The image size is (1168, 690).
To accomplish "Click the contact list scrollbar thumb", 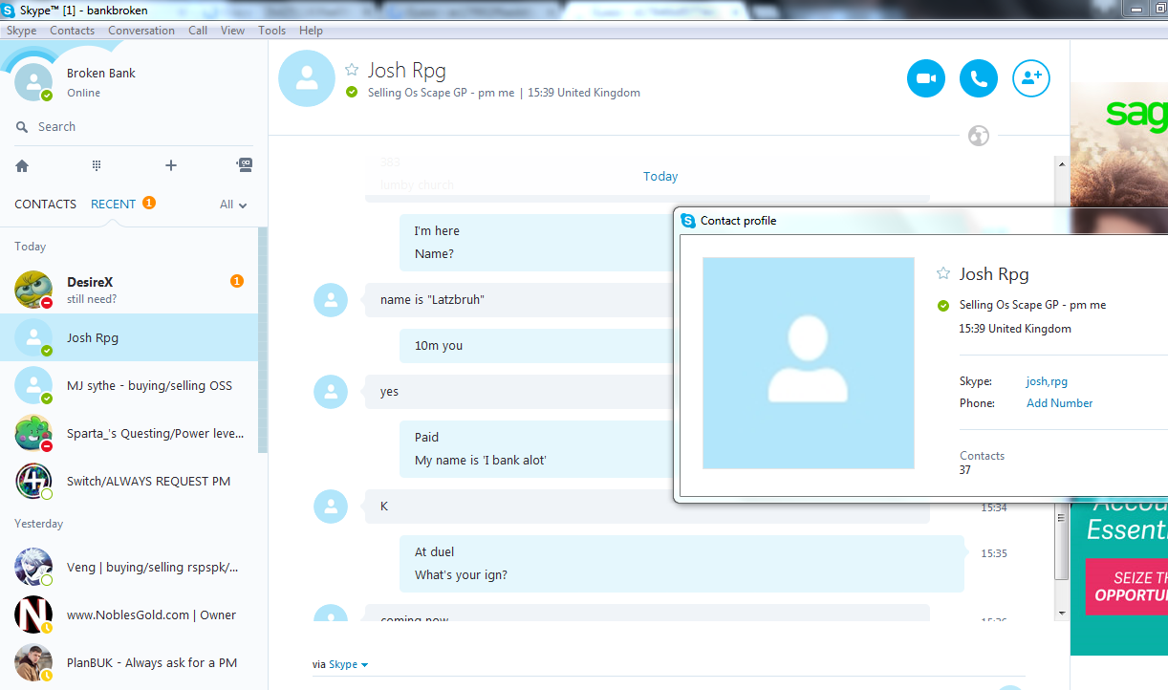I will pos(263,339).
